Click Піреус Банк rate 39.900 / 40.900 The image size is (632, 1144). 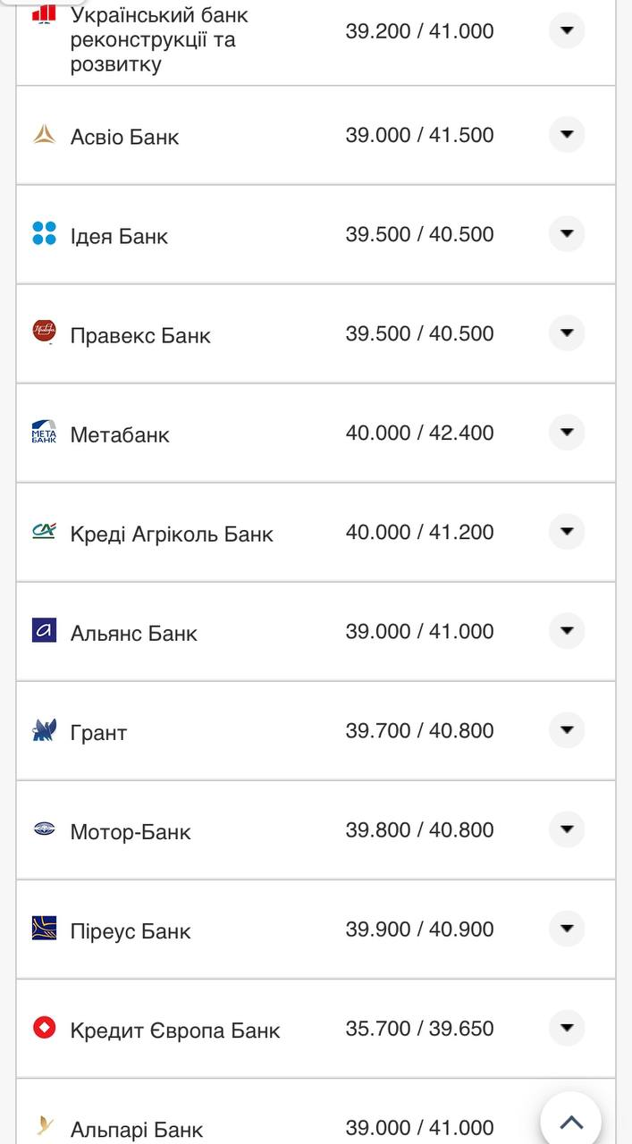pos(419,929)
